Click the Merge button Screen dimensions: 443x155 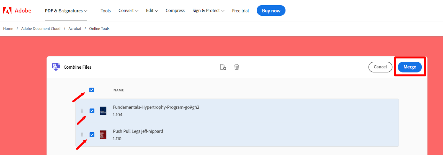coord(410,67)
